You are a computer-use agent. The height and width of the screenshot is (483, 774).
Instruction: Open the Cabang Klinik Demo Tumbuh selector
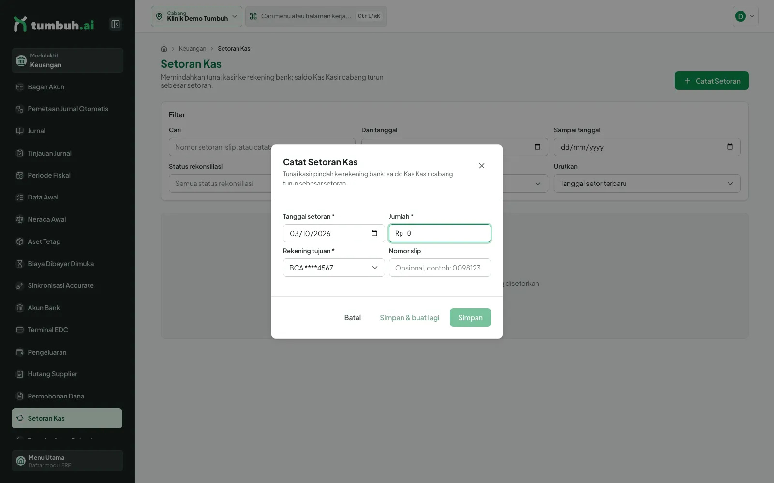pos(196,16)
